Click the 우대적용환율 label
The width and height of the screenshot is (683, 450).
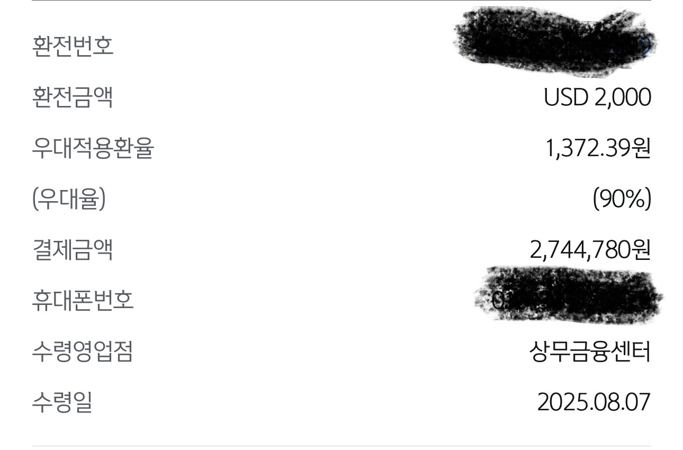(x=93, y=148)
